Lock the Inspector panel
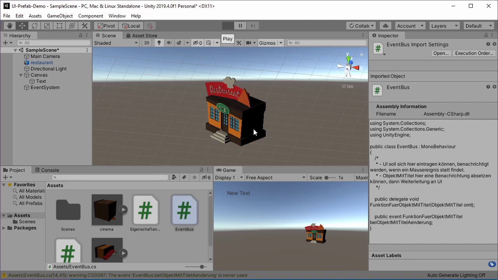This screenshot has height=280, width=498. click(486, 35)
